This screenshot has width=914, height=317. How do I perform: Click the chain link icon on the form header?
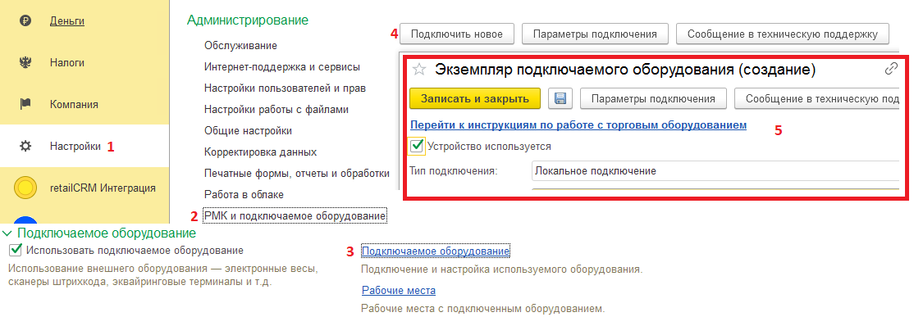(x=891, y=70)
